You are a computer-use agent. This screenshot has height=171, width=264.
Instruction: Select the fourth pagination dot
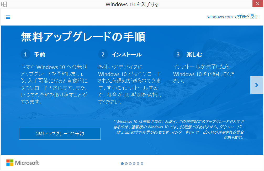pyautogui.click(x=134, y=164)
